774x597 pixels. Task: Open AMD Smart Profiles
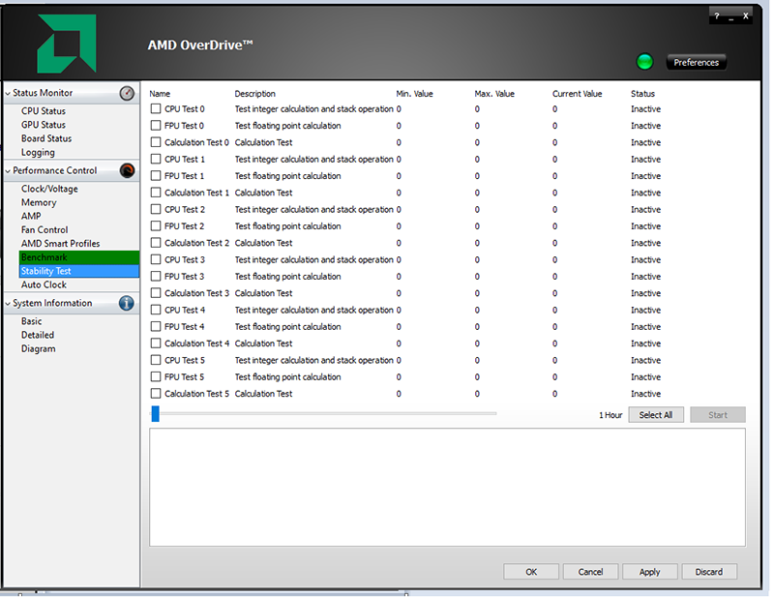pyautogui.click(x=60, y=244)
